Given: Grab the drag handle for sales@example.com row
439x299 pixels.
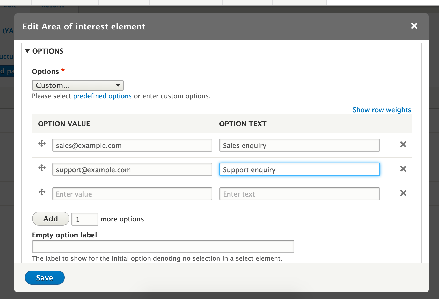Looking at the screenshot, I should click(x=42, y=144).
